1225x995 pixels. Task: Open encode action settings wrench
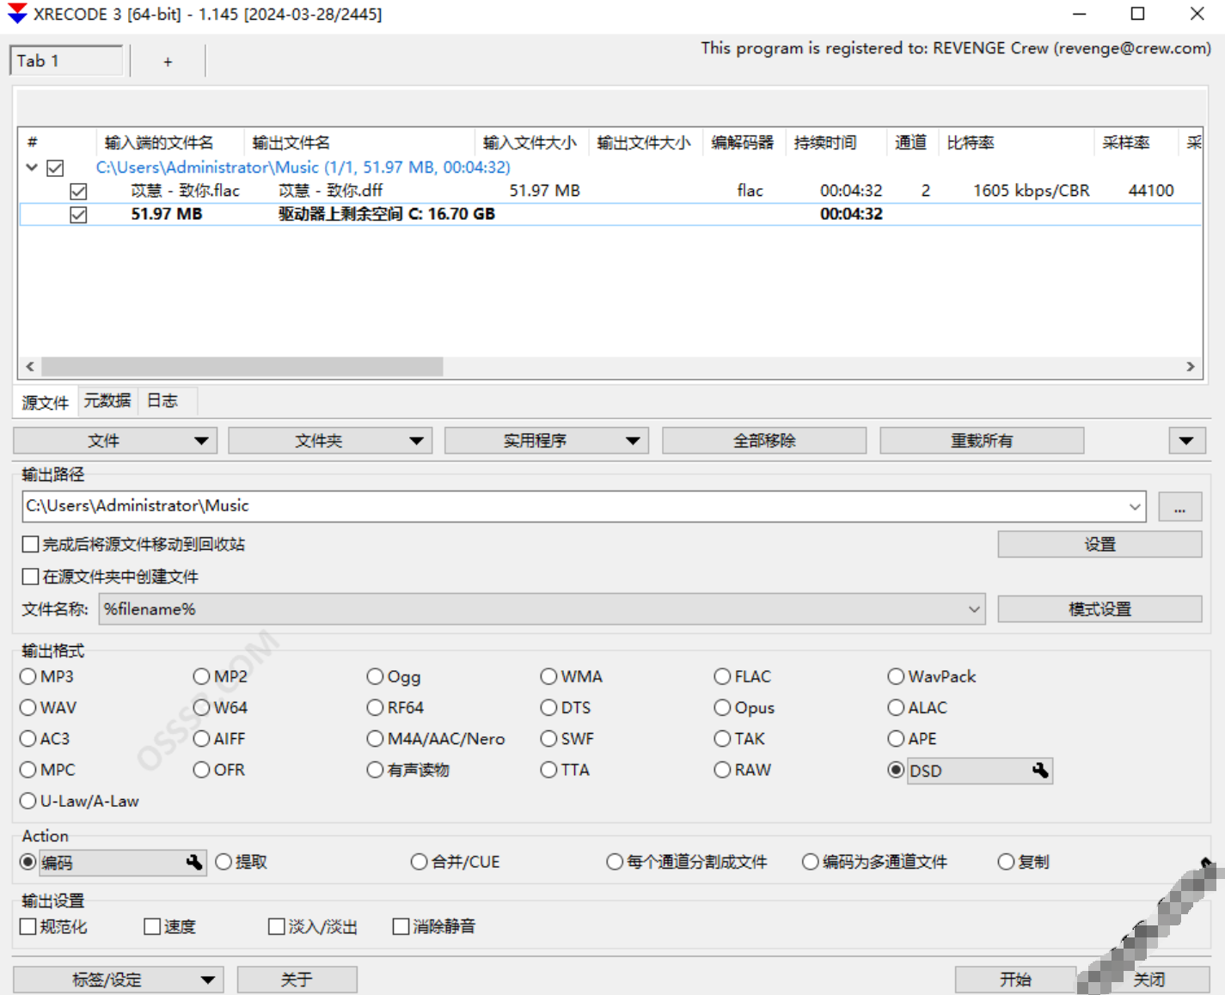[194, 862]
